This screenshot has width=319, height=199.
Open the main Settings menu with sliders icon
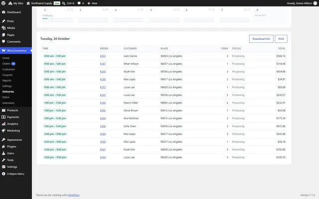pos(16,167)
